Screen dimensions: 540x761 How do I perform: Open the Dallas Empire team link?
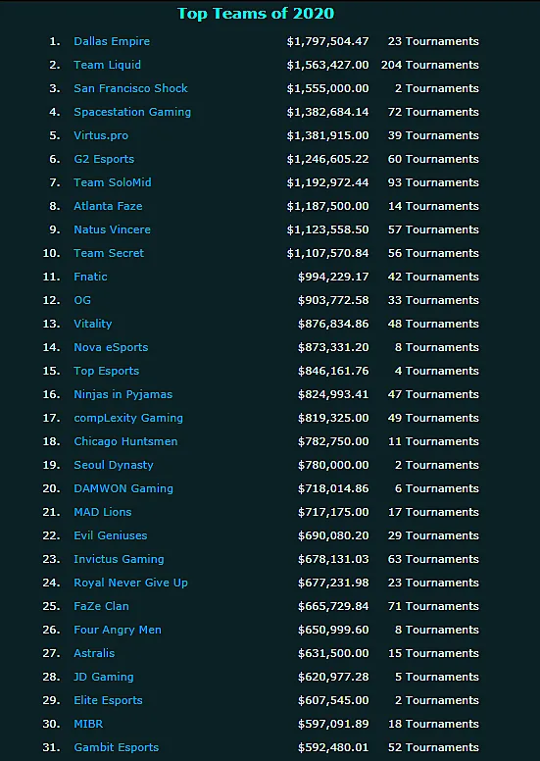pos(112,41)
